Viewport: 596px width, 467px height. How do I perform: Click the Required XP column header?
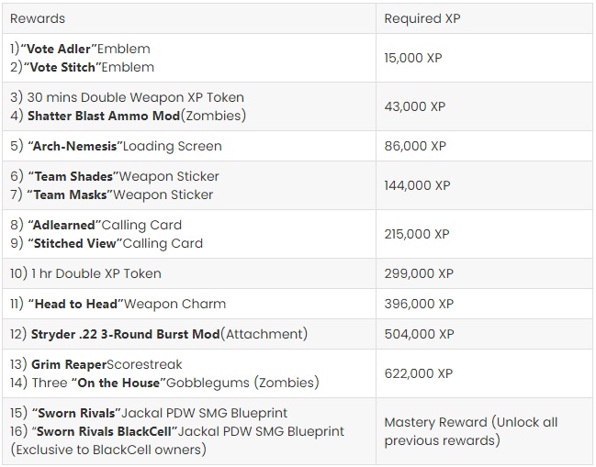click(422, 18)
